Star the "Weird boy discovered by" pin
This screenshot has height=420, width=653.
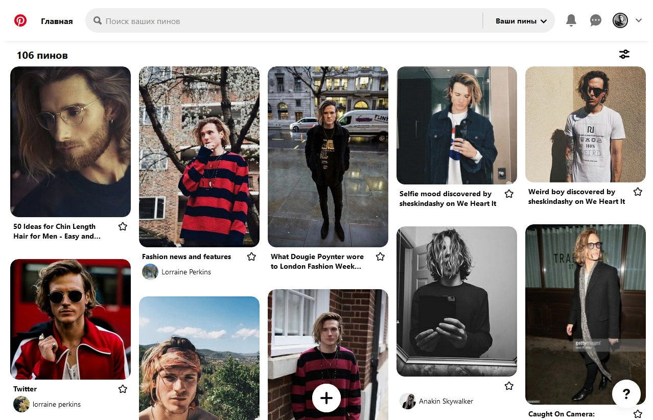pyautogui.click(x=638, y=192)
